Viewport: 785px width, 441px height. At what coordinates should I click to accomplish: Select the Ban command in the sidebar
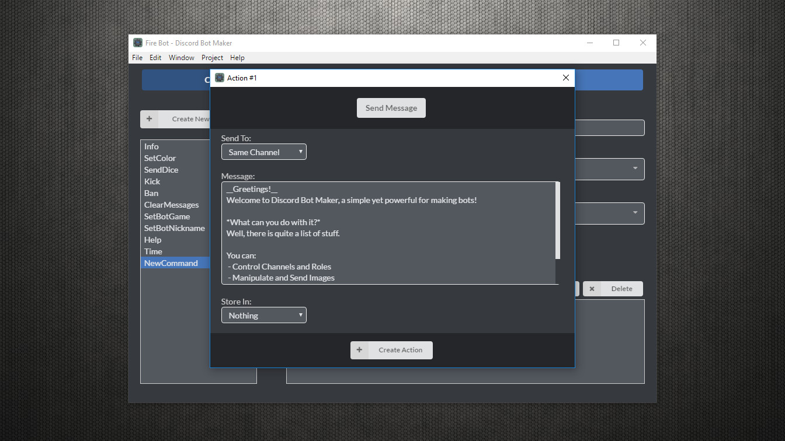pyautogui.click(x=151, y=192)
